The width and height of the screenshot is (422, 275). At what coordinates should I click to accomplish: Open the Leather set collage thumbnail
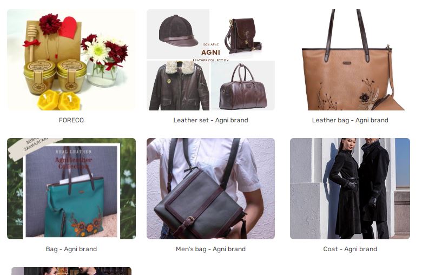pyautogui.click(x=211, y=60)
